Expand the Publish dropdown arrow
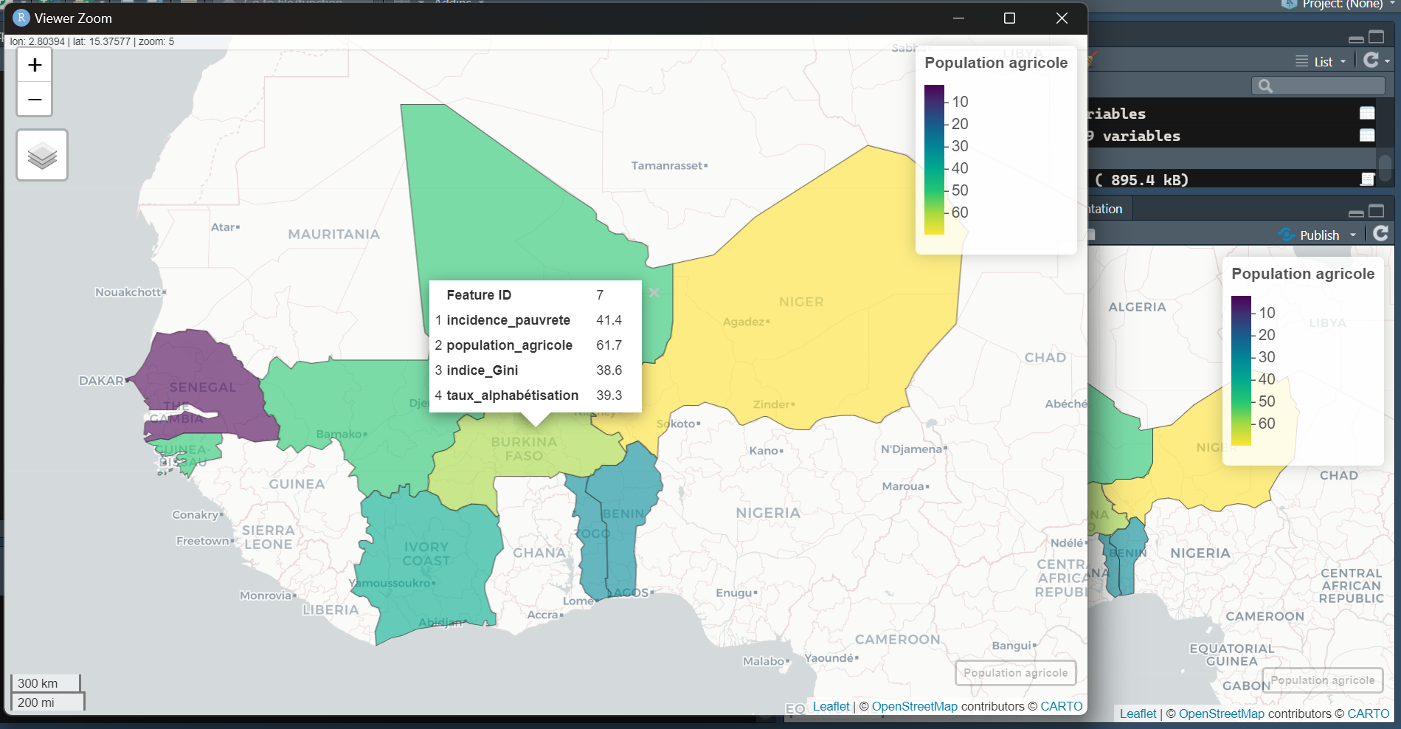This screenshot has width=1401, height=729. coord(1353,235)
